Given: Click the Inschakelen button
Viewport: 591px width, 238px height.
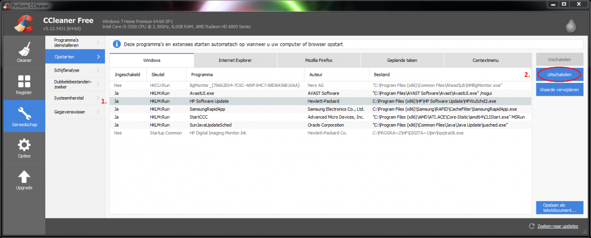Looking at the screenshot, I should coord(559,59).
